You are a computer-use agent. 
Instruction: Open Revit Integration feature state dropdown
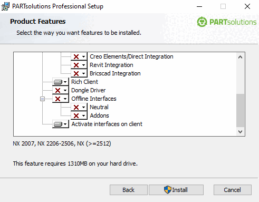click(79, 65)
